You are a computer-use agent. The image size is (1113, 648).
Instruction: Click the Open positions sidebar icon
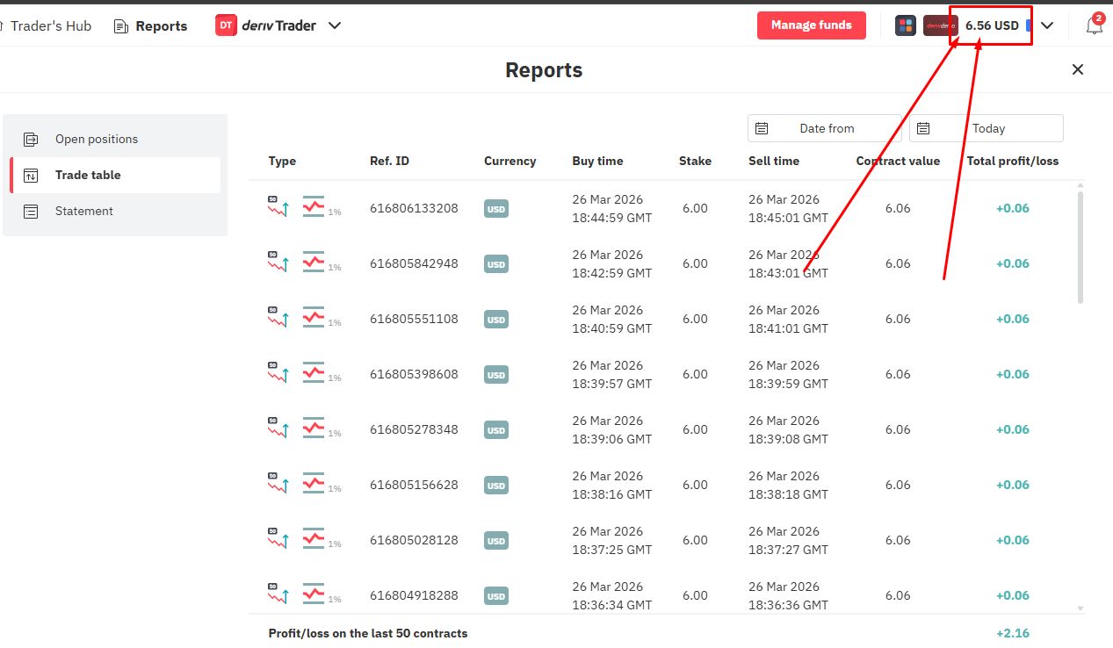31,139
